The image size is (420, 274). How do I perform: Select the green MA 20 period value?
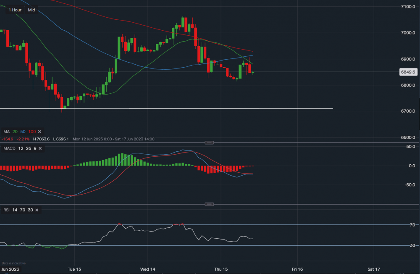[x=15, y=132]
